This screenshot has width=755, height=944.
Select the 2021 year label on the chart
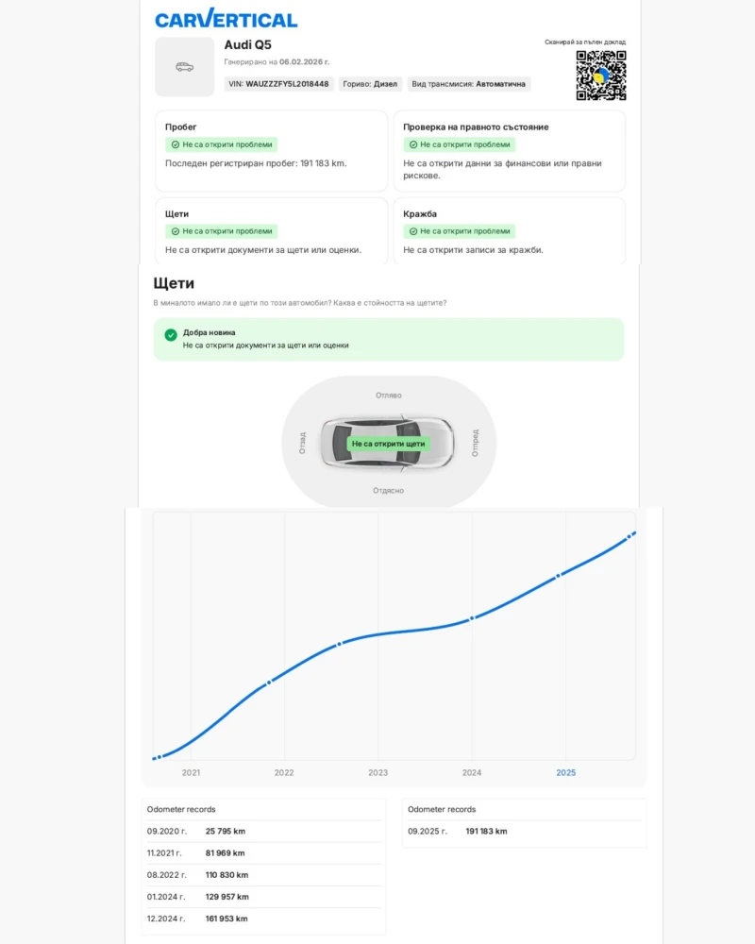[x=191, y=772]
